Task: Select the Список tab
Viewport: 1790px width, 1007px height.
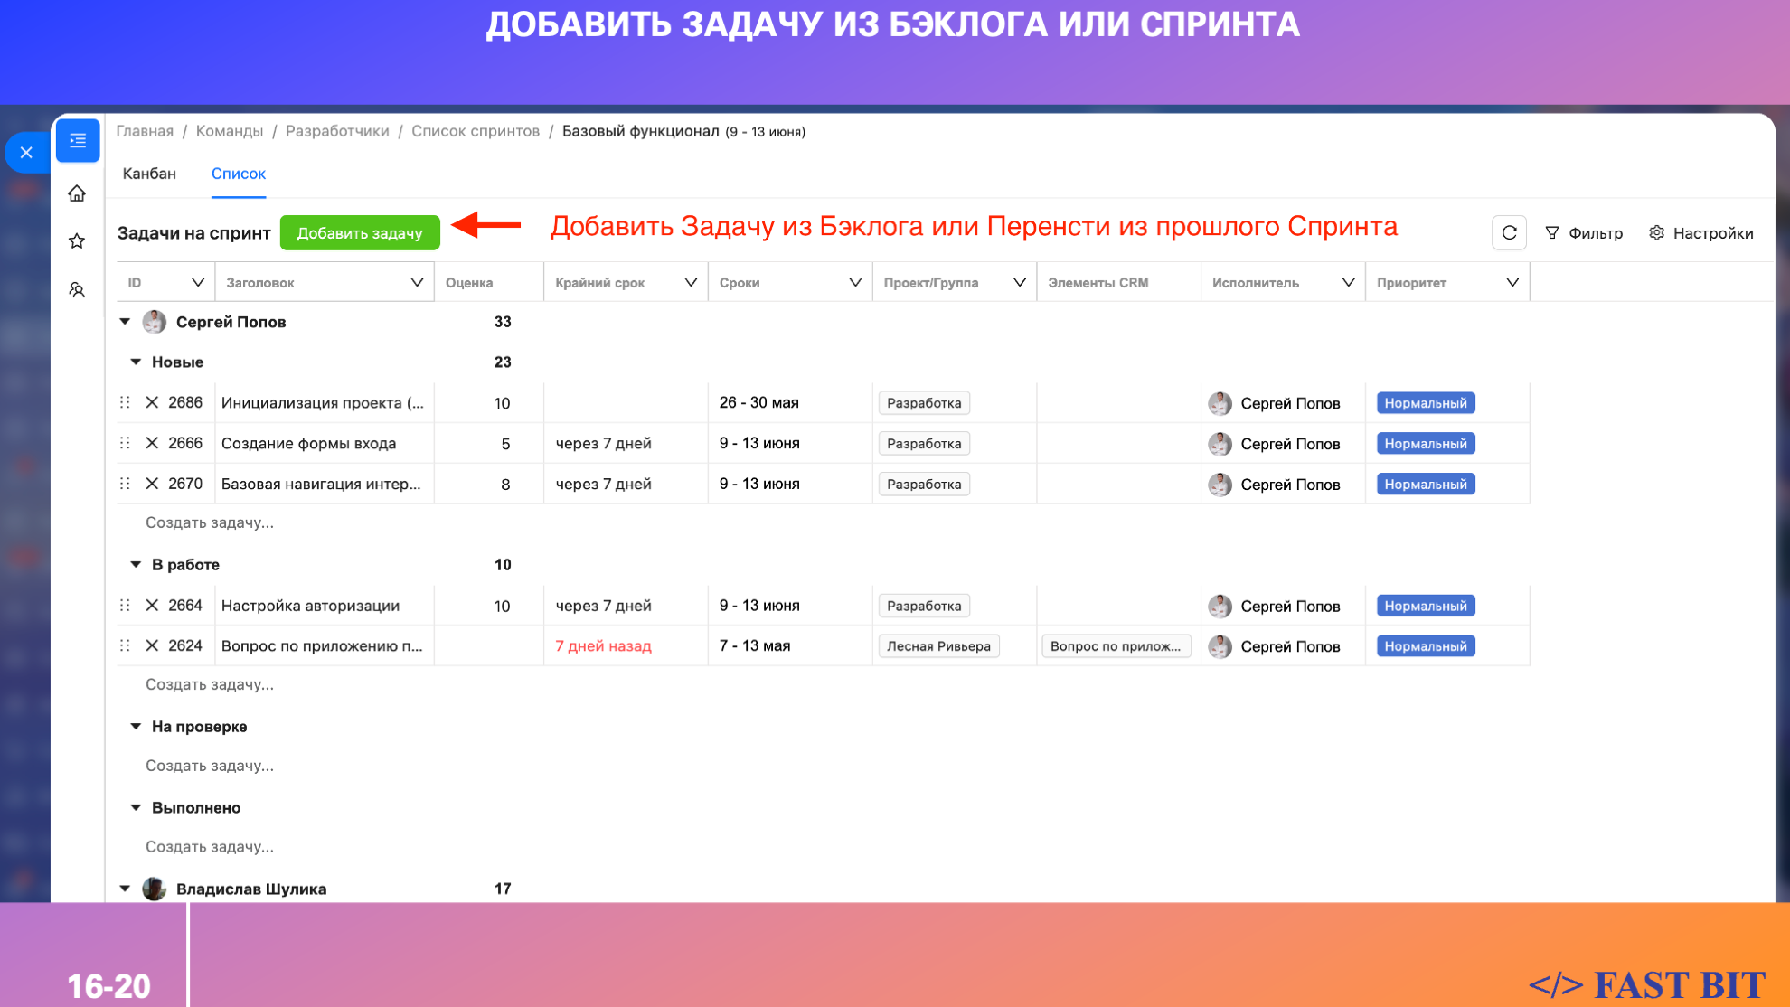Action: pyautogui.click(x=239, y=174)
